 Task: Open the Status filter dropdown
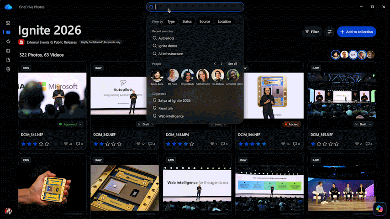pos(187,21)
